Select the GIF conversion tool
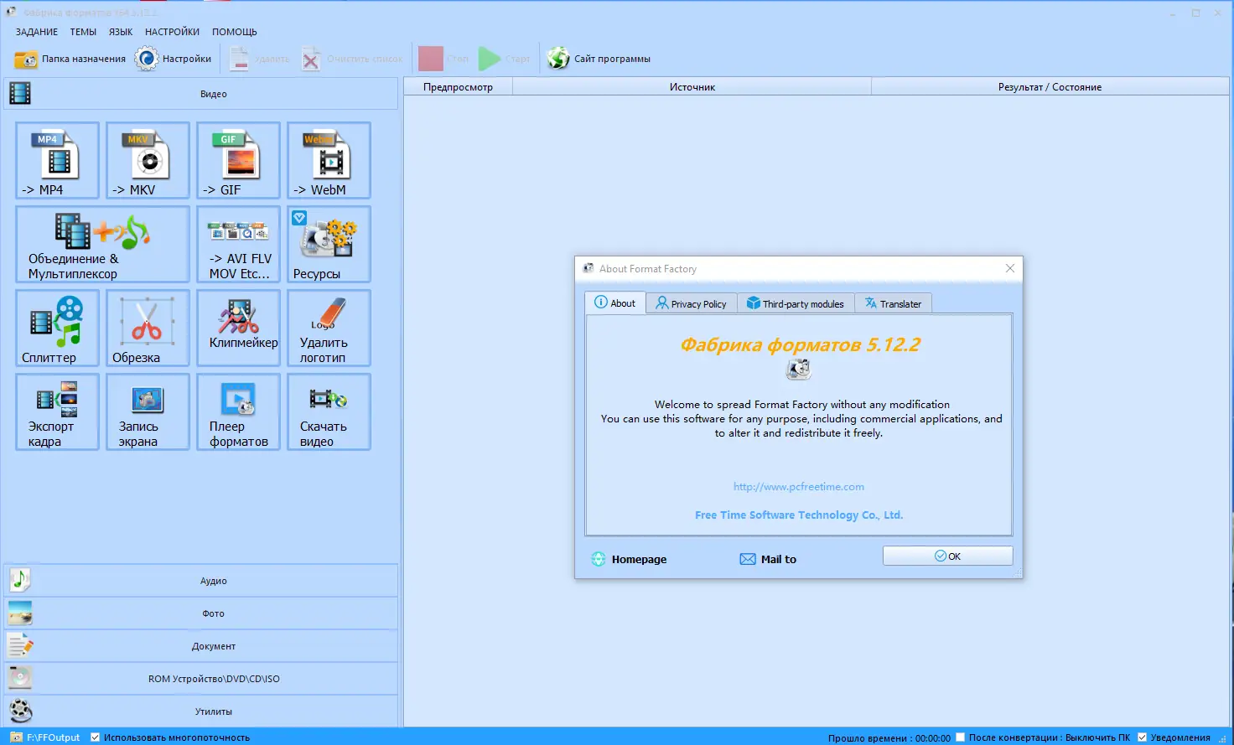 pyautogui.click(x=238, y=160)
